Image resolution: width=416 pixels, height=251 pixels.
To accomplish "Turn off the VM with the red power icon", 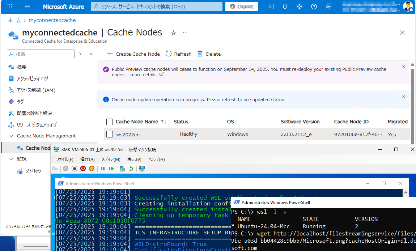I will [x=83, y=169].
